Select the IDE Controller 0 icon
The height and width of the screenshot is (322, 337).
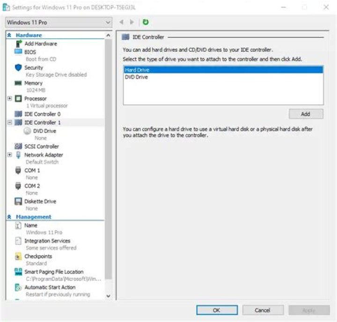click(18, 114)
